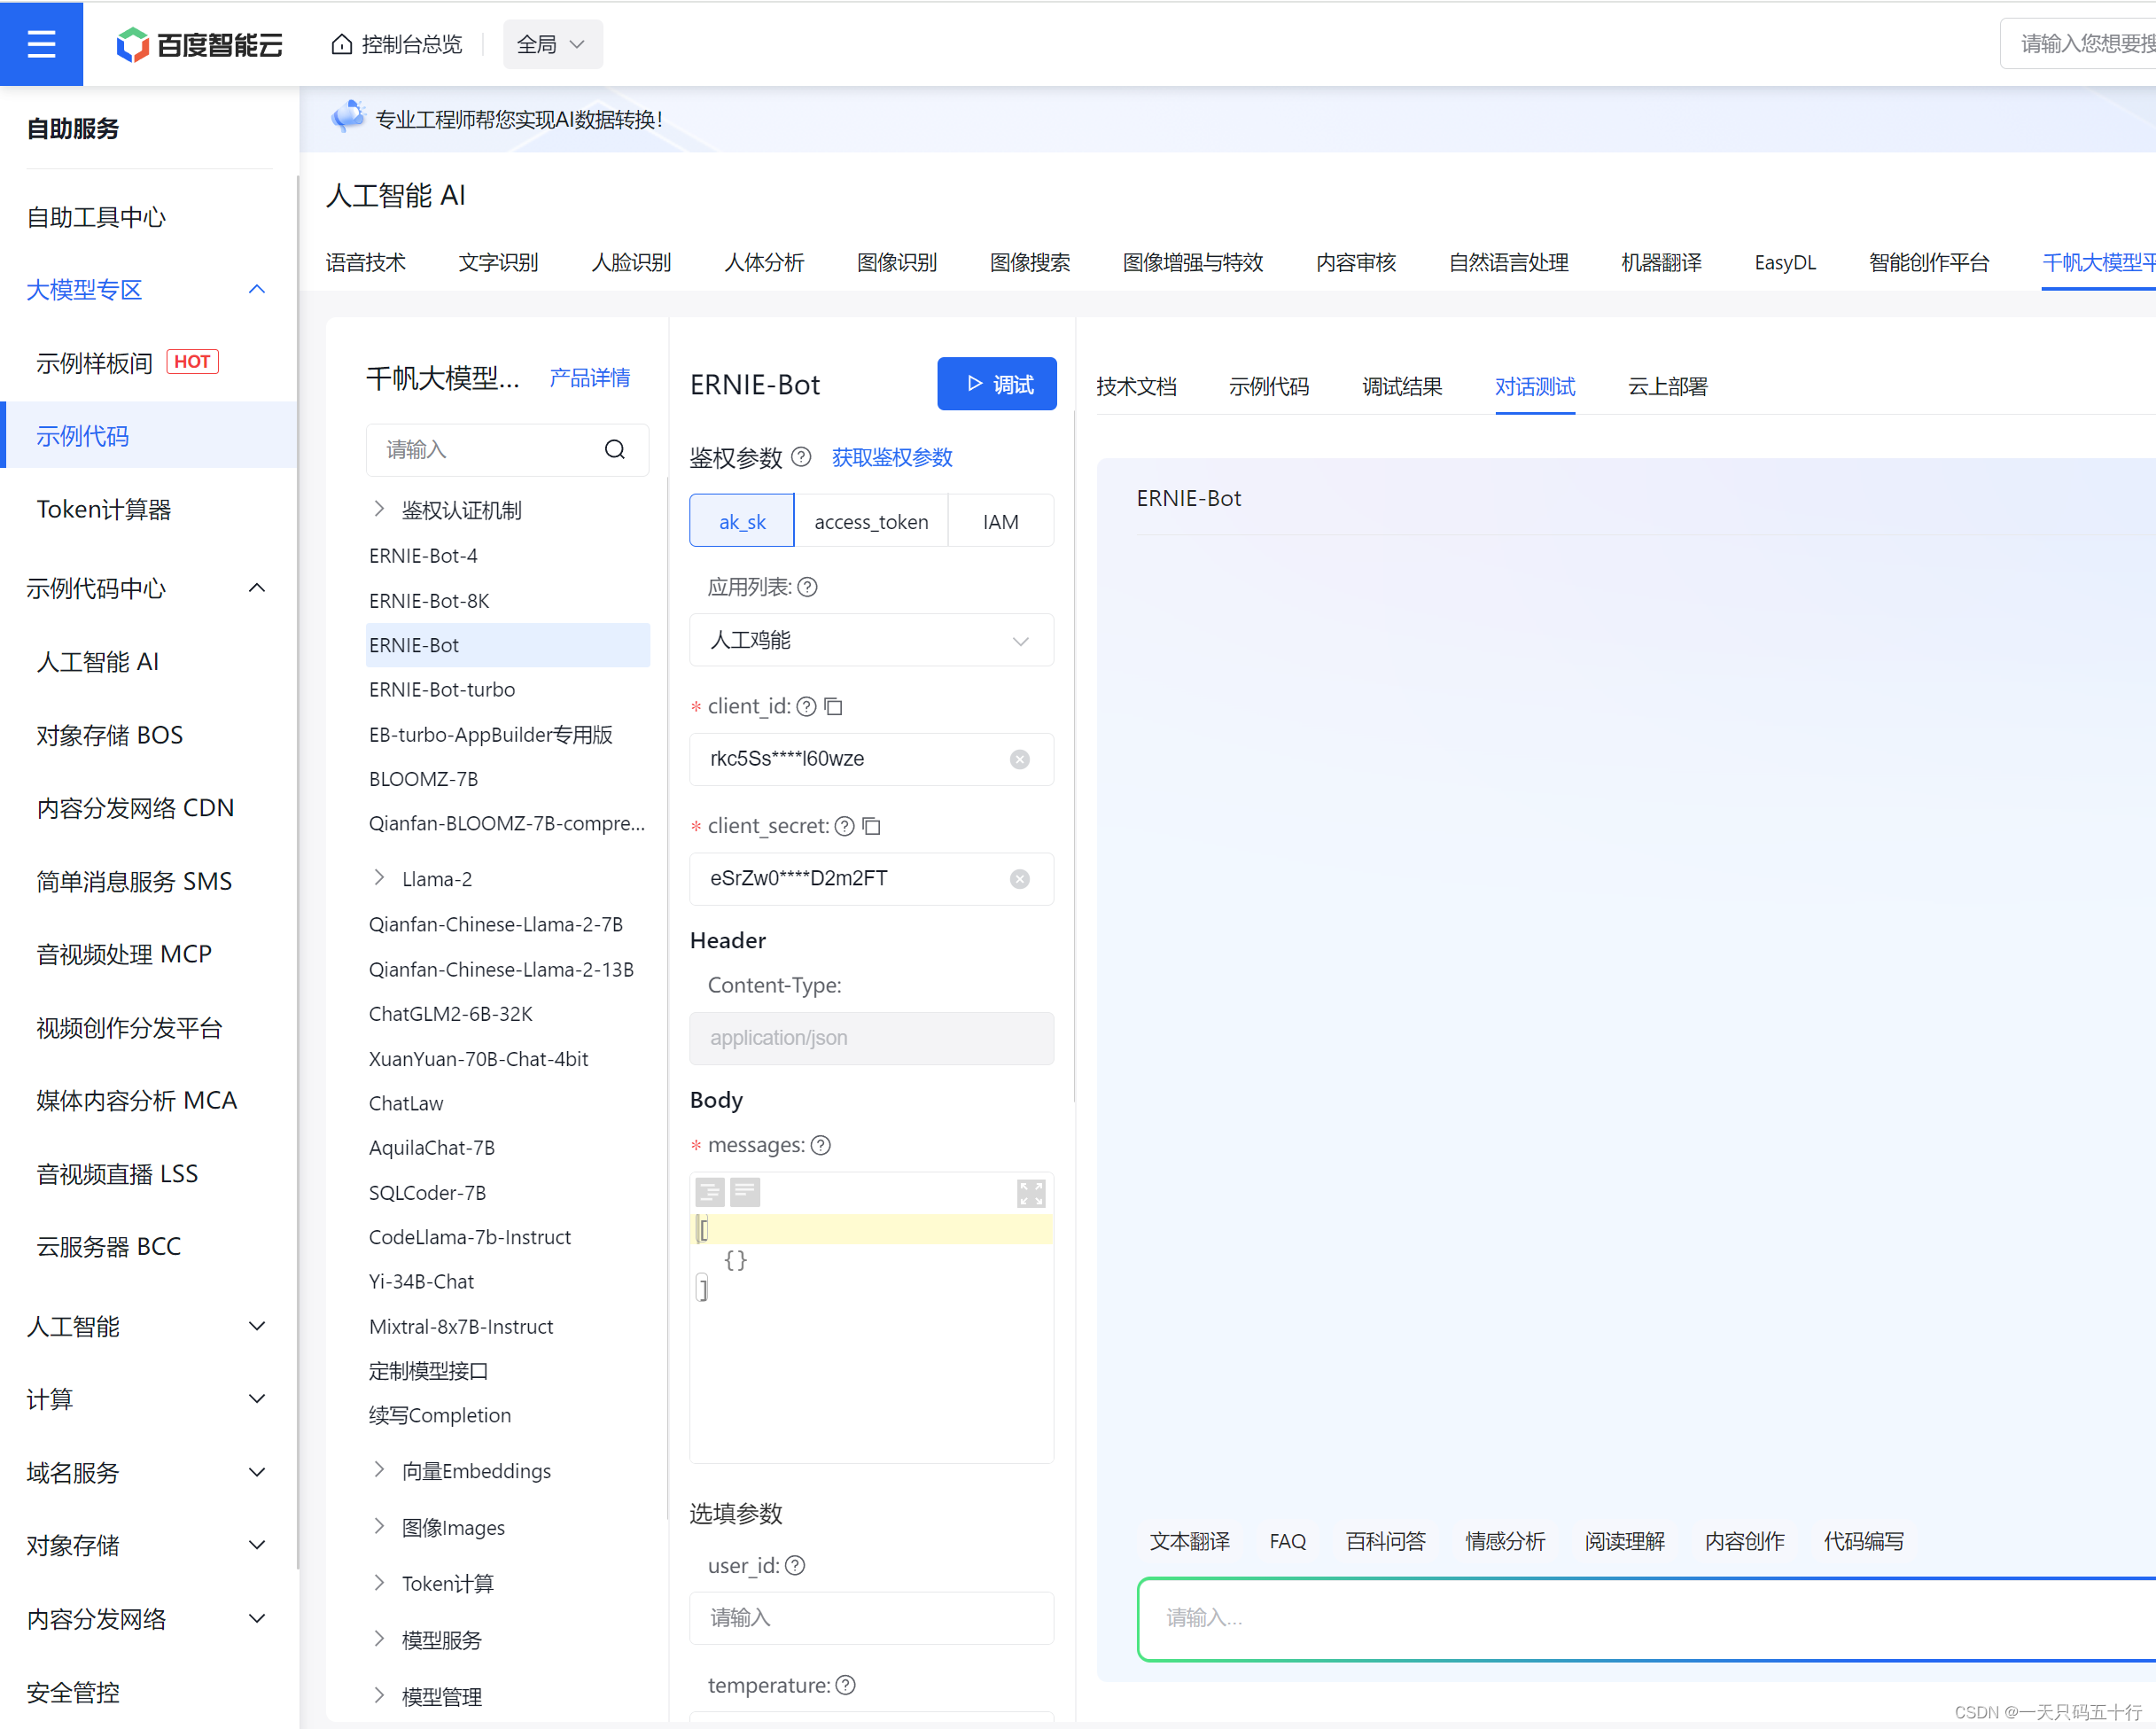The image size is (2156, 1729).
Task: Expand the messages editor to fullscreen
Action: [1030, 1193]
